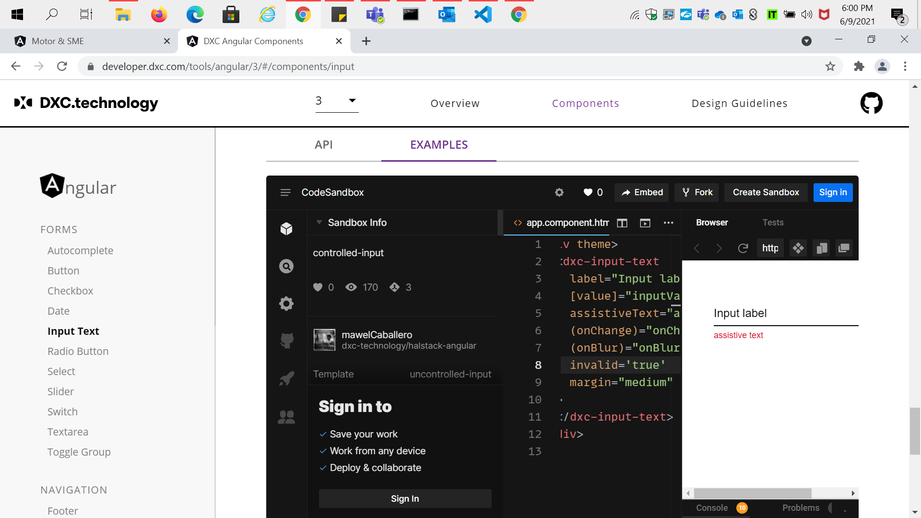921x518 pixels.
Task: Toggle the editor preview pane icon
Action: click(645, 223)
